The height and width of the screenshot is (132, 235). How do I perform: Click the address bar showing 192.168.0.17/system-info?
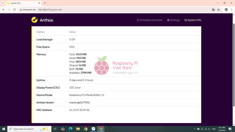pos(108,9)
